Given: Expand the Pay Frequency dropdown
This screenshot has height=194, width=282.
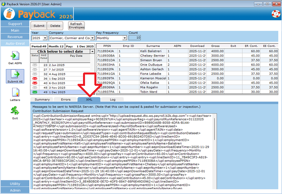Looking at the screenshot, I should point(125,38).
